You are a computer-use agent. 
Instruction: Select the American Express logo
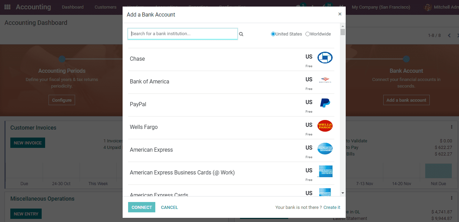coord(325,149)
